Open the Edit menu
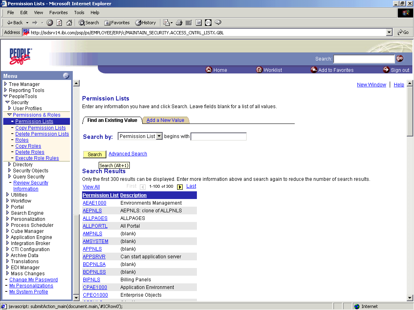Image resolution: width=414 pixels, height=310 pixels. [24, 13]
